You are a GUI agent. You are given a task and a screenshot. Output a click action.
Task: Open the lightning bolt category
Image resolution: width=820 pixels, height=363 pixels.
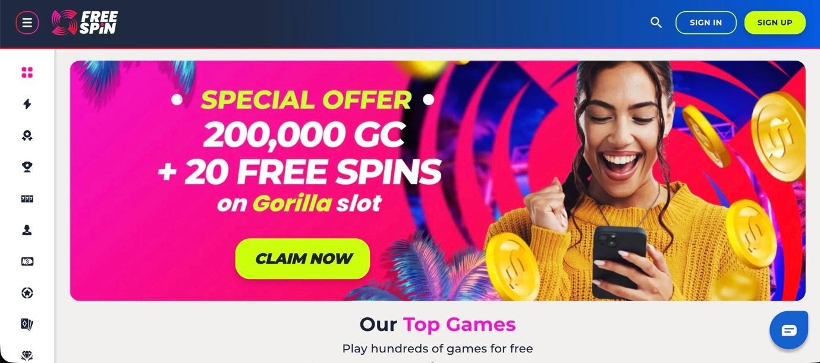tap(27, 104)
